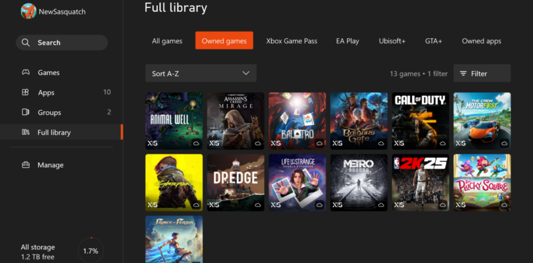Viewport: 533px width, 263px height.
Task: Click cloud icon on Call of Duty tile
Action: click(x=443, y=143)
